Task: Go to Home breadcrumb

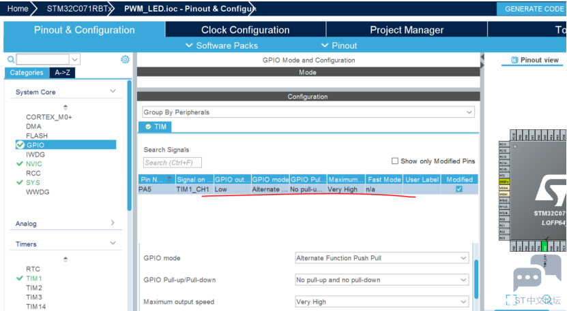Action: (x=18, y=9)
